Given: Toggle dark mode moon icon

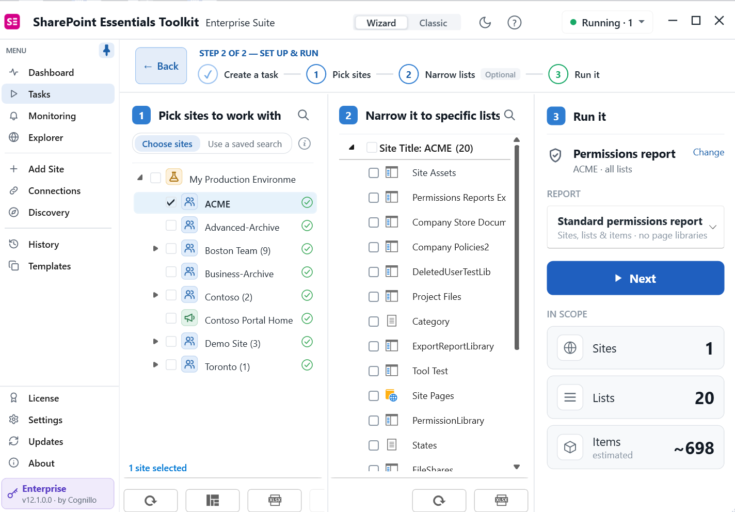Looking at the screenshot, I should point(485,23).
